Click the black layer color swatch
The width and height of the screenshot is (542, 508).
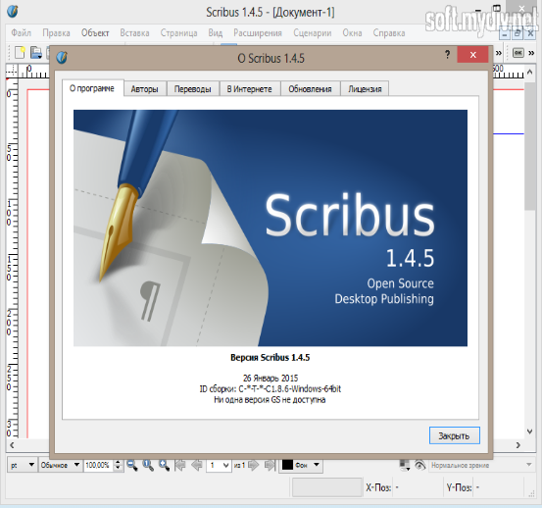(287, 465)
